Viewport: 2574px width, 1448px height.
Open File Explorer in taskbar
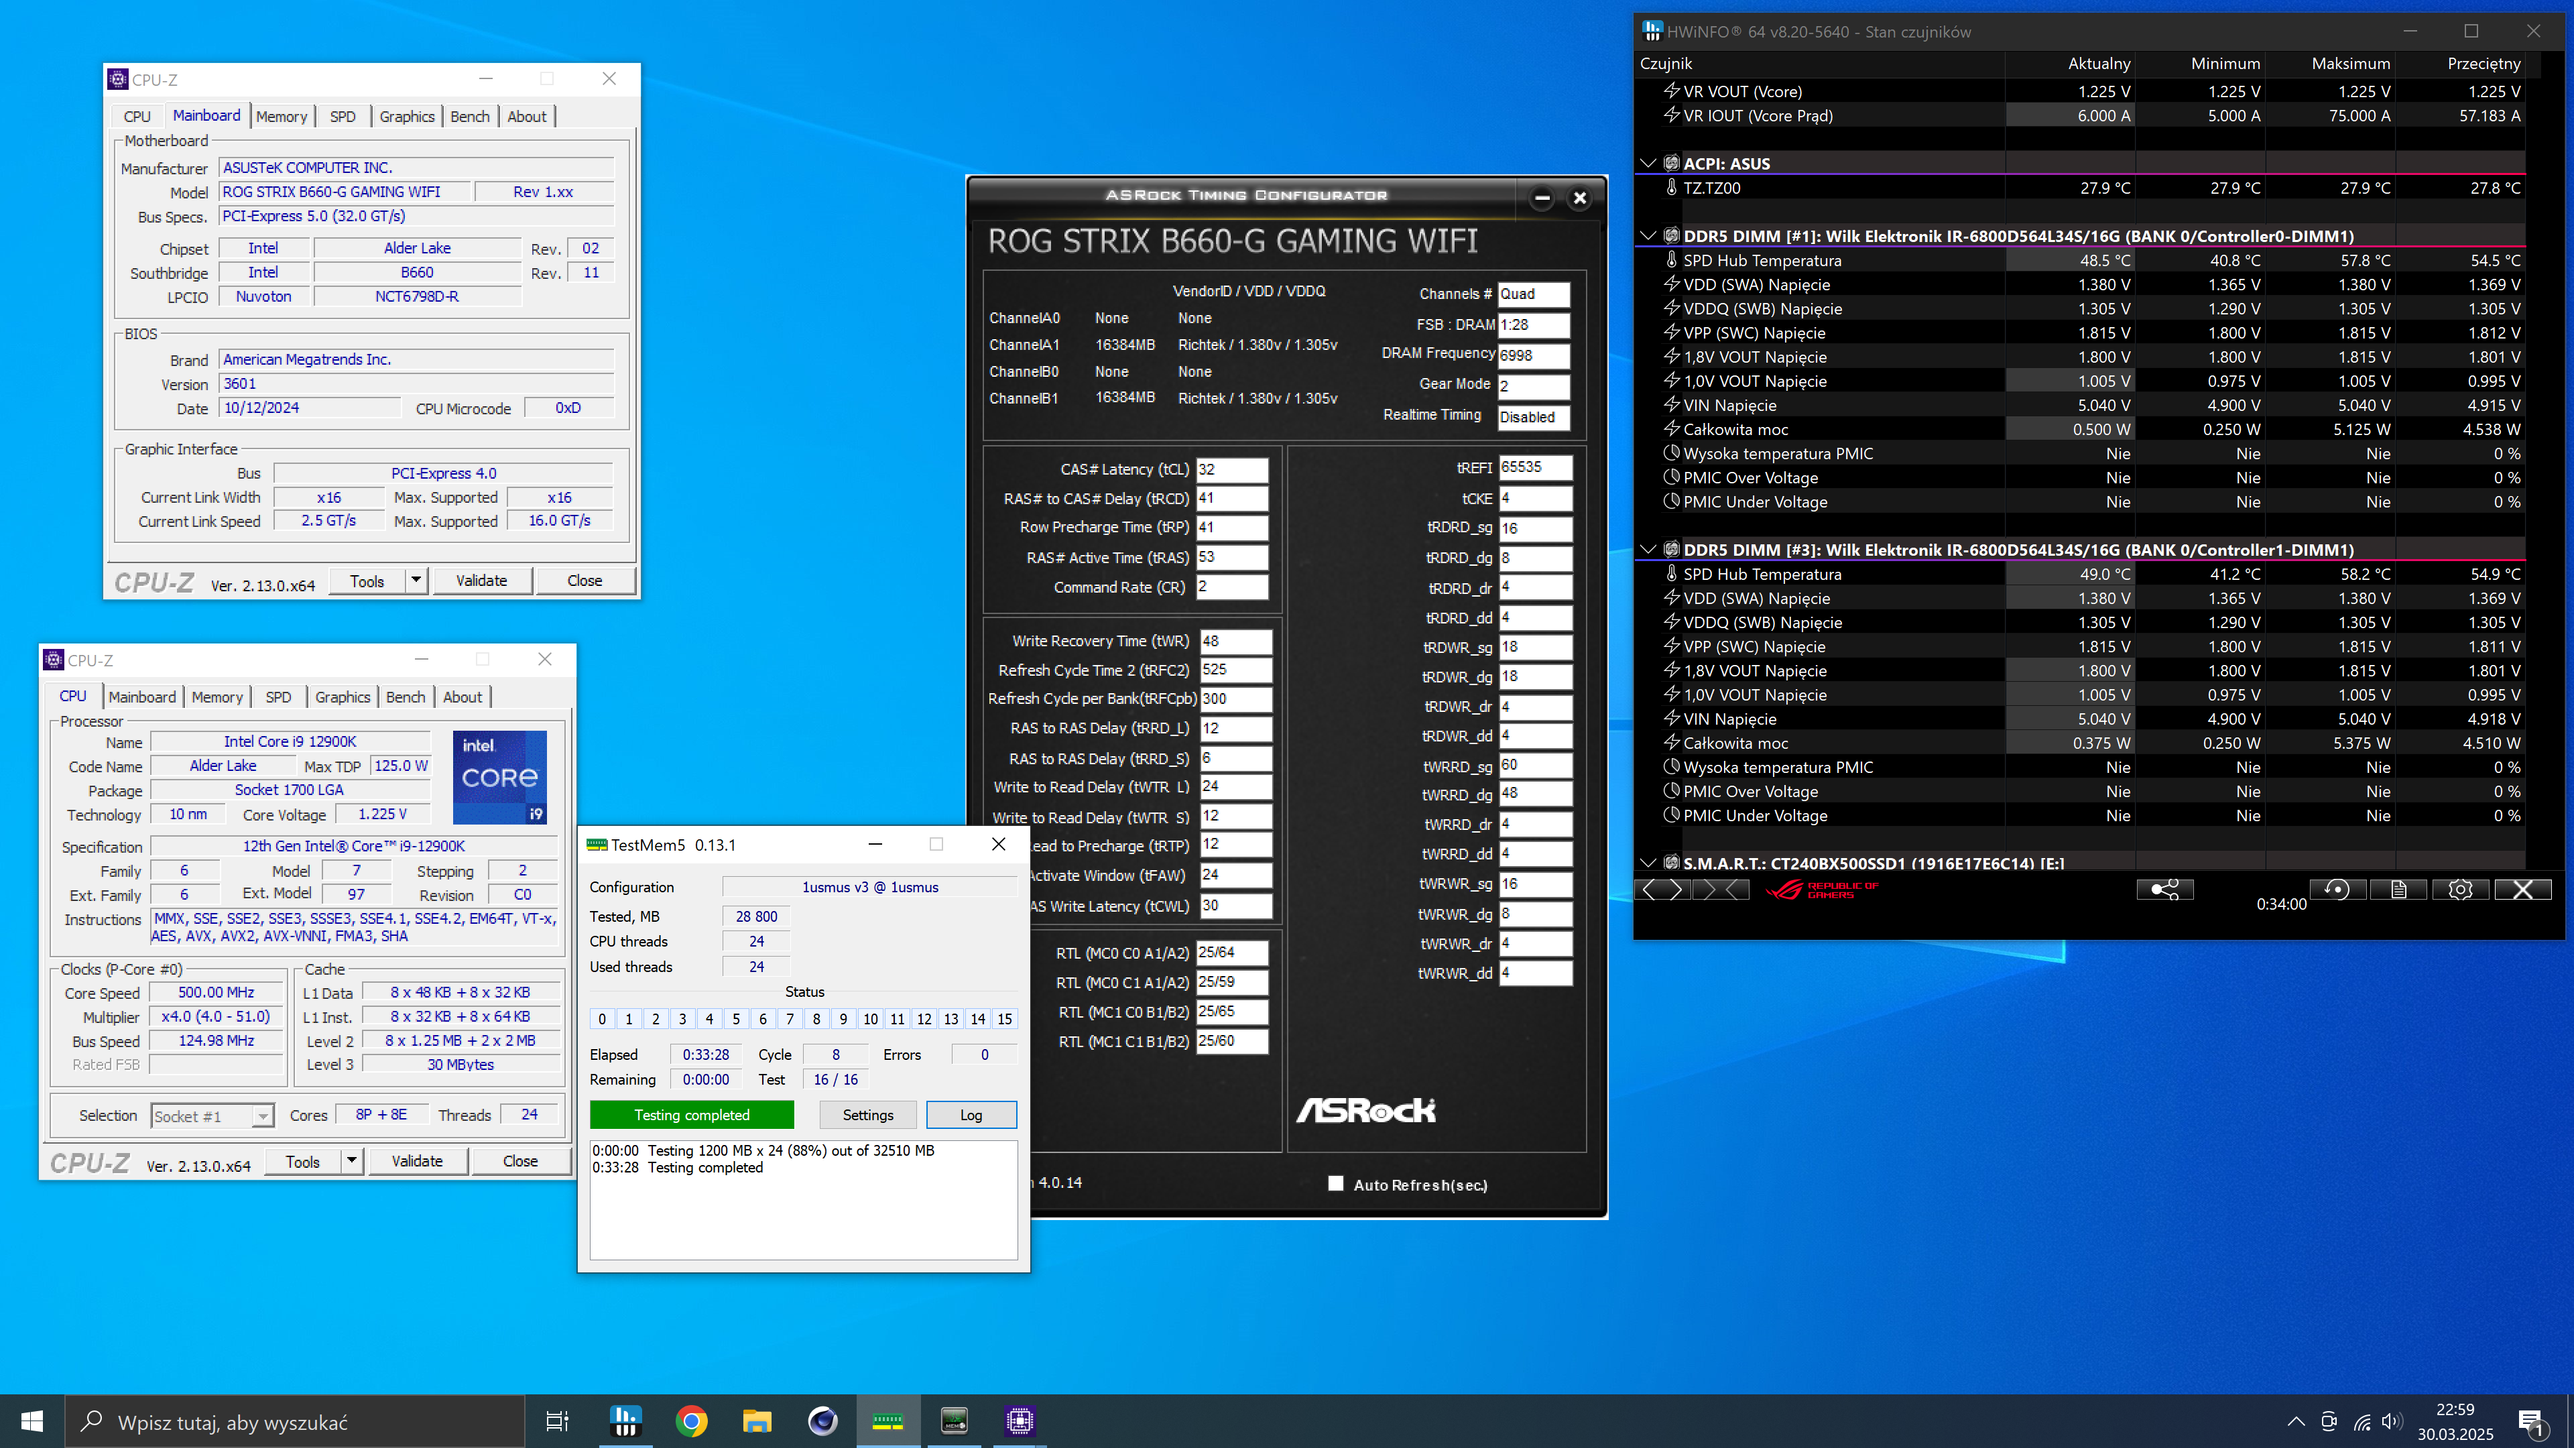coord(756,1421)
